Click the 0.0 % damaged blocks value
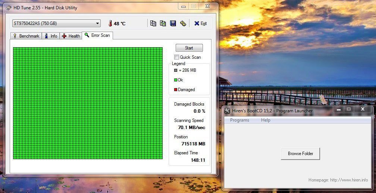Image resolution: width=376 pixels, height=193 pixels. coord(200,111)
